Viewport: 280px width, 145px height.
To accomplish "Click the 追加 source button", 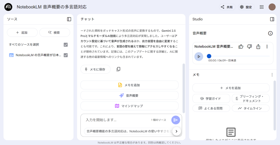I will tap(22, 32).
